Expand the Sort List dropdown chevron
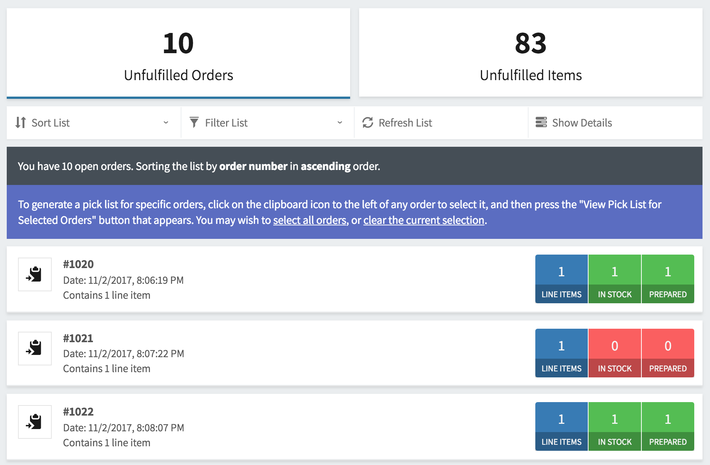Image resolution: width=710 pixels, height=465 pixels. [x=166, y=122]
